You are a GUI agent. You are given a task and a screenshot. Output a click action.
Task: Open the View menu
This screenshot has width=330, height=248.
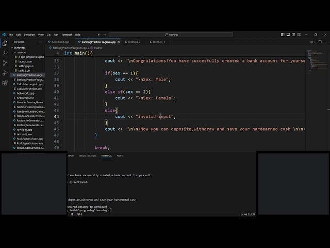click(x=41, y=35)
